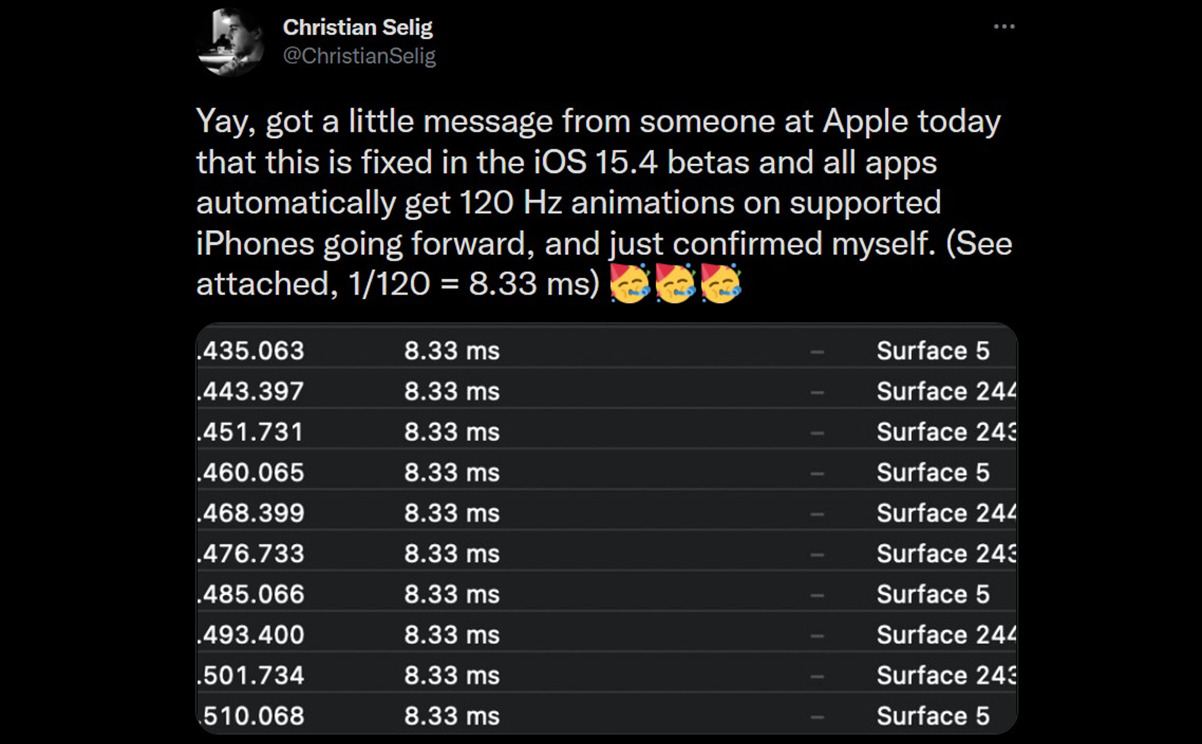The image size is (1202, 744).
Task: Click the last party face emoji
Action: 721,284
